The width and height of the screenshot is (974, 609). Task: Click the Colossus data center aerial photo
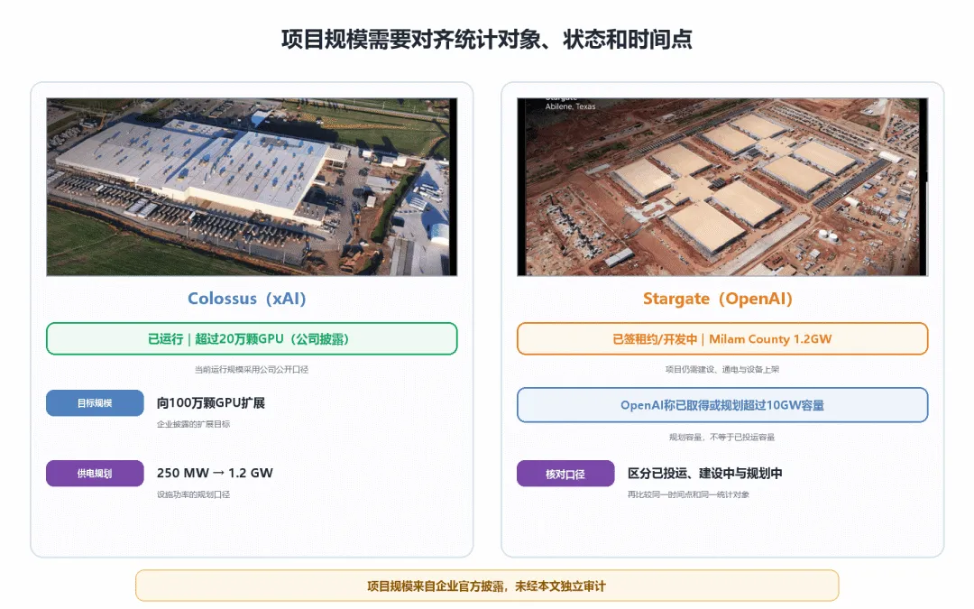point(252,187)
